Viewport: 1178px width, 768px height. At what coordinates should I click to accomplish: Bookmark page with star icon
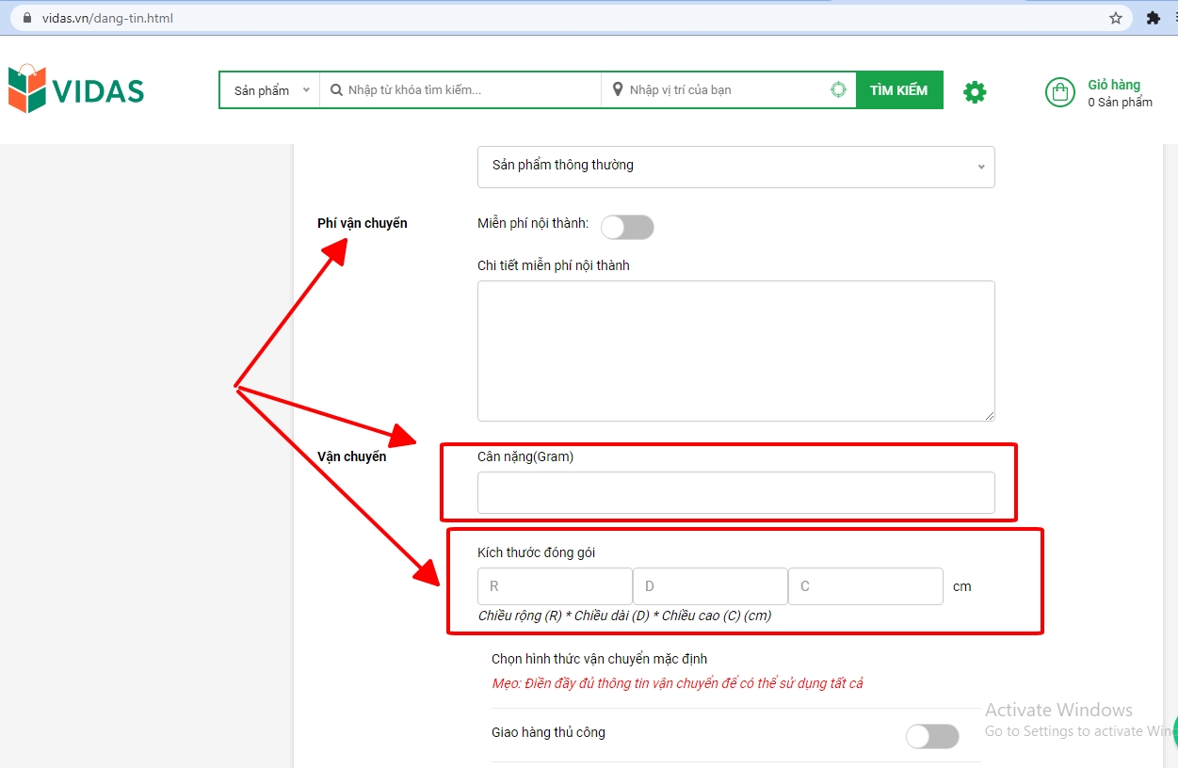pos(1116,18)
